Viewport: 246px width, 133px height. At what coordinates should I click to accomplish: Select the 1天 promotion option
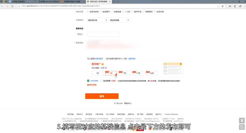[x=97, y=73]
